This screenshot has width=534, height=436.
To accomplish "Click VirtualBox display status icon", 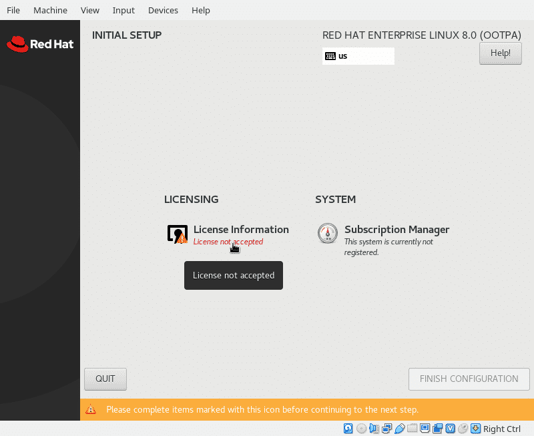I will click(x=425, y=428).
